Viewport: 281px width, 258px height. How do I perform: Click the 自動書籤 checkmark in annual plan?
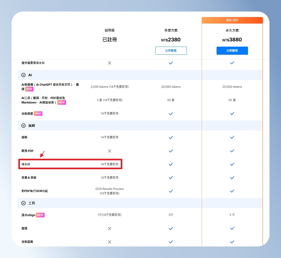point(171,113)
